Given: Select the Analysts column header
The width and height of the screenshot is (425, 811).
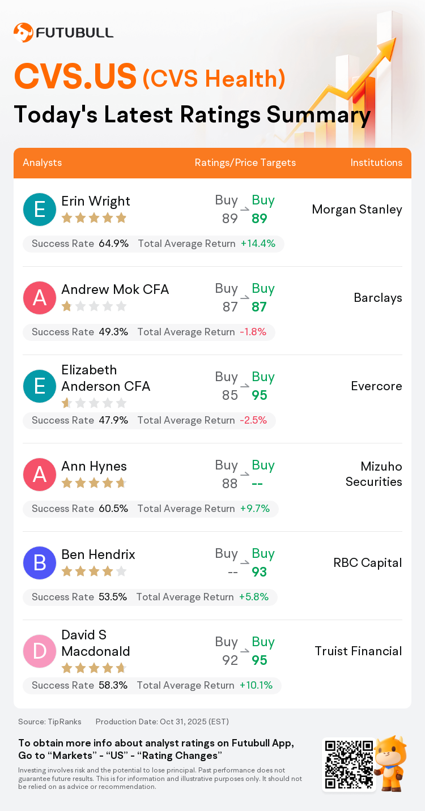Looking at the screenshot, I should (42, 163).
